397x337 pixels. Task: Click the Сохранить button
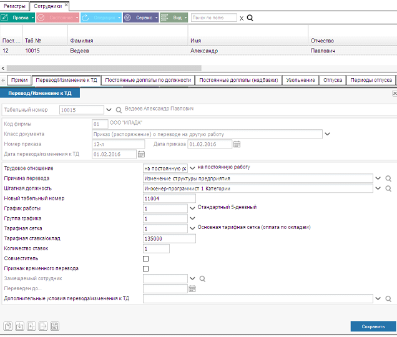[x=373, y=326]
